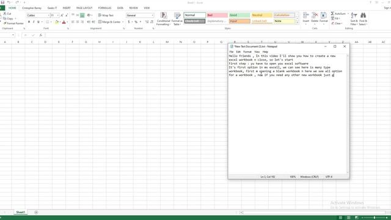The height and width of the screenshot is (220, 391).
Task: Click the Copy command in Clipboard group
Action: pos(8,18)
